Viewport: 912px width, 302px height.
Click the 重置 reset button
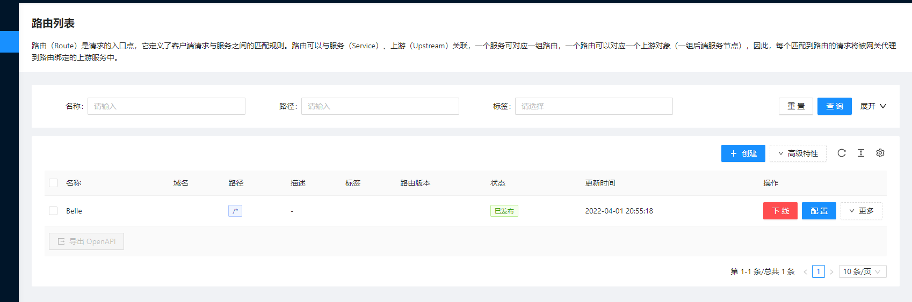pos(795,106)
